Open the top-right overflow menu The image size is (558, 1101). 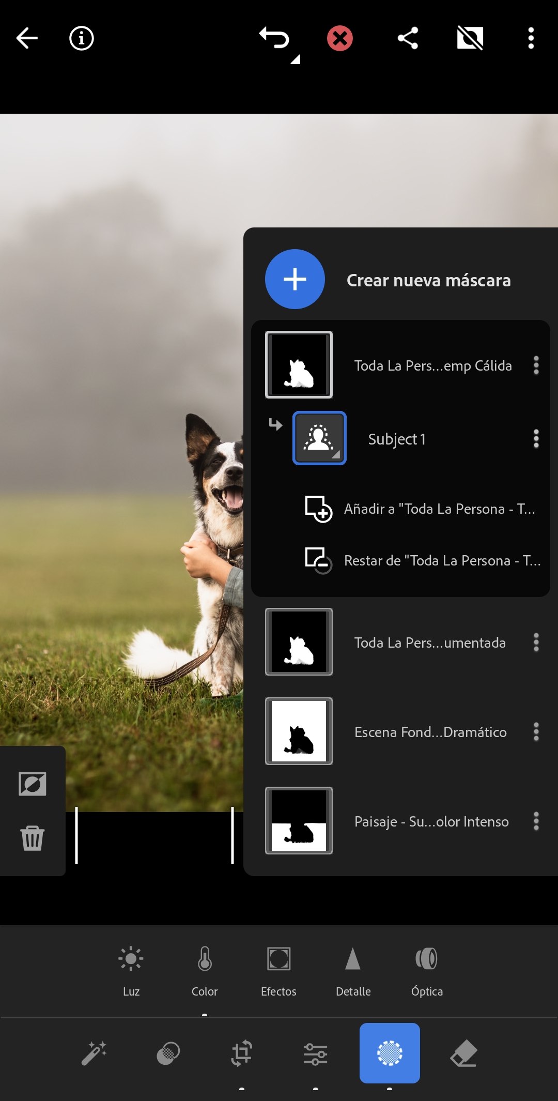click(531, 38)
